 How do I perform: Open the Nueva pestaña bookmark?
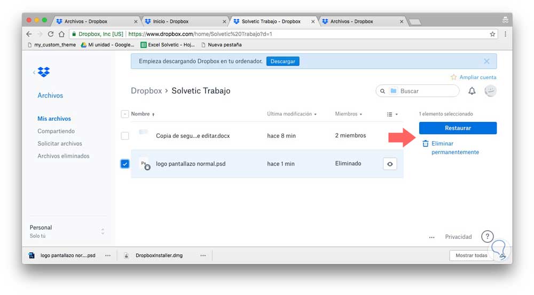tap(222, 45)
